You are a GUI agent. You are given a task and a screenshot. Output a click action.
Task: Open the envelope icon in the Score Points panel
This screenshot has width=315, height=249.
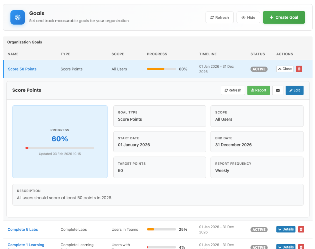point(278,90)
